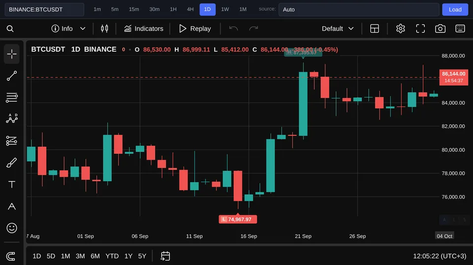Switch to 30m timeframe

(154, 9)
